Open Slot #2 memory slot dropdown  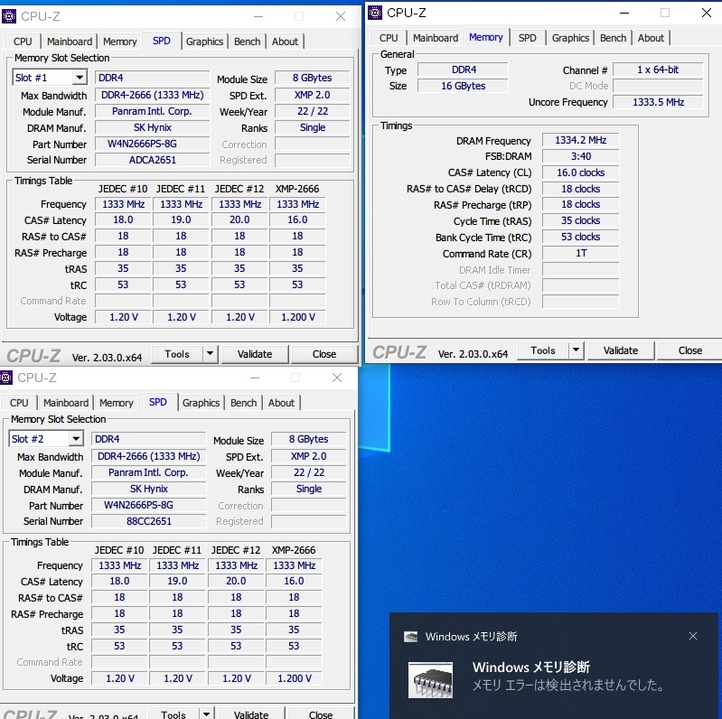tap(76, 439)
